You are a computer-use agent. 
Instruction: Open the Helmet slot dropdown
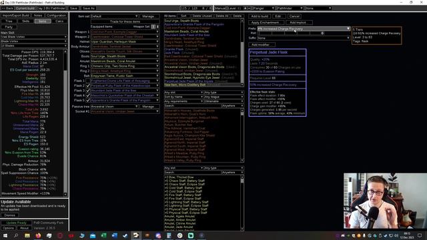point(125,41)
